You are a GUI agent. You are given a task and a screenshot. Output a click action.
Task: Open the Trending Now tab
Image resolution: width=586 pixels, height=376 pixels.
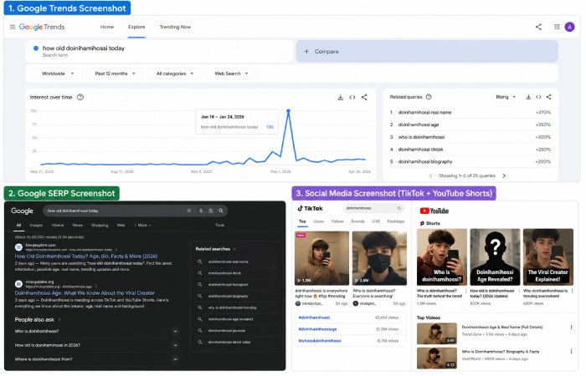[x=175, y=27]
